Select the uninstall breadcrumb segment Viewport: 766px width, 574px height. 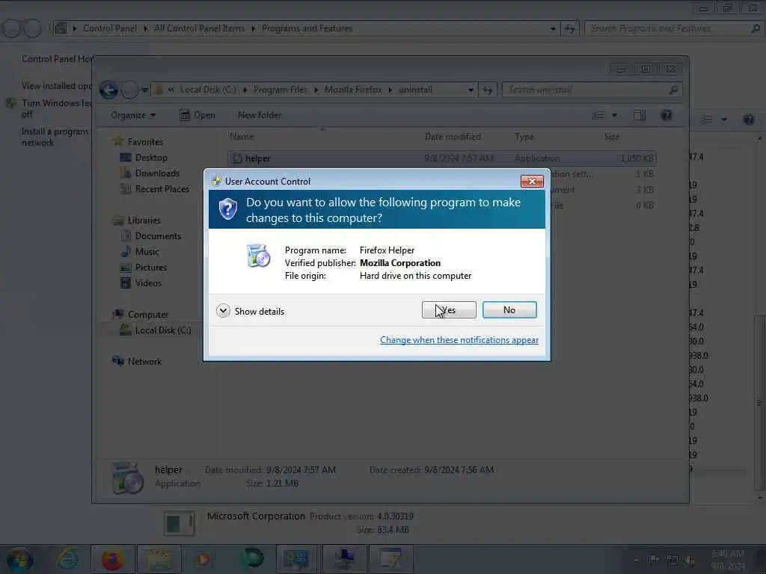tap(415, 90)
